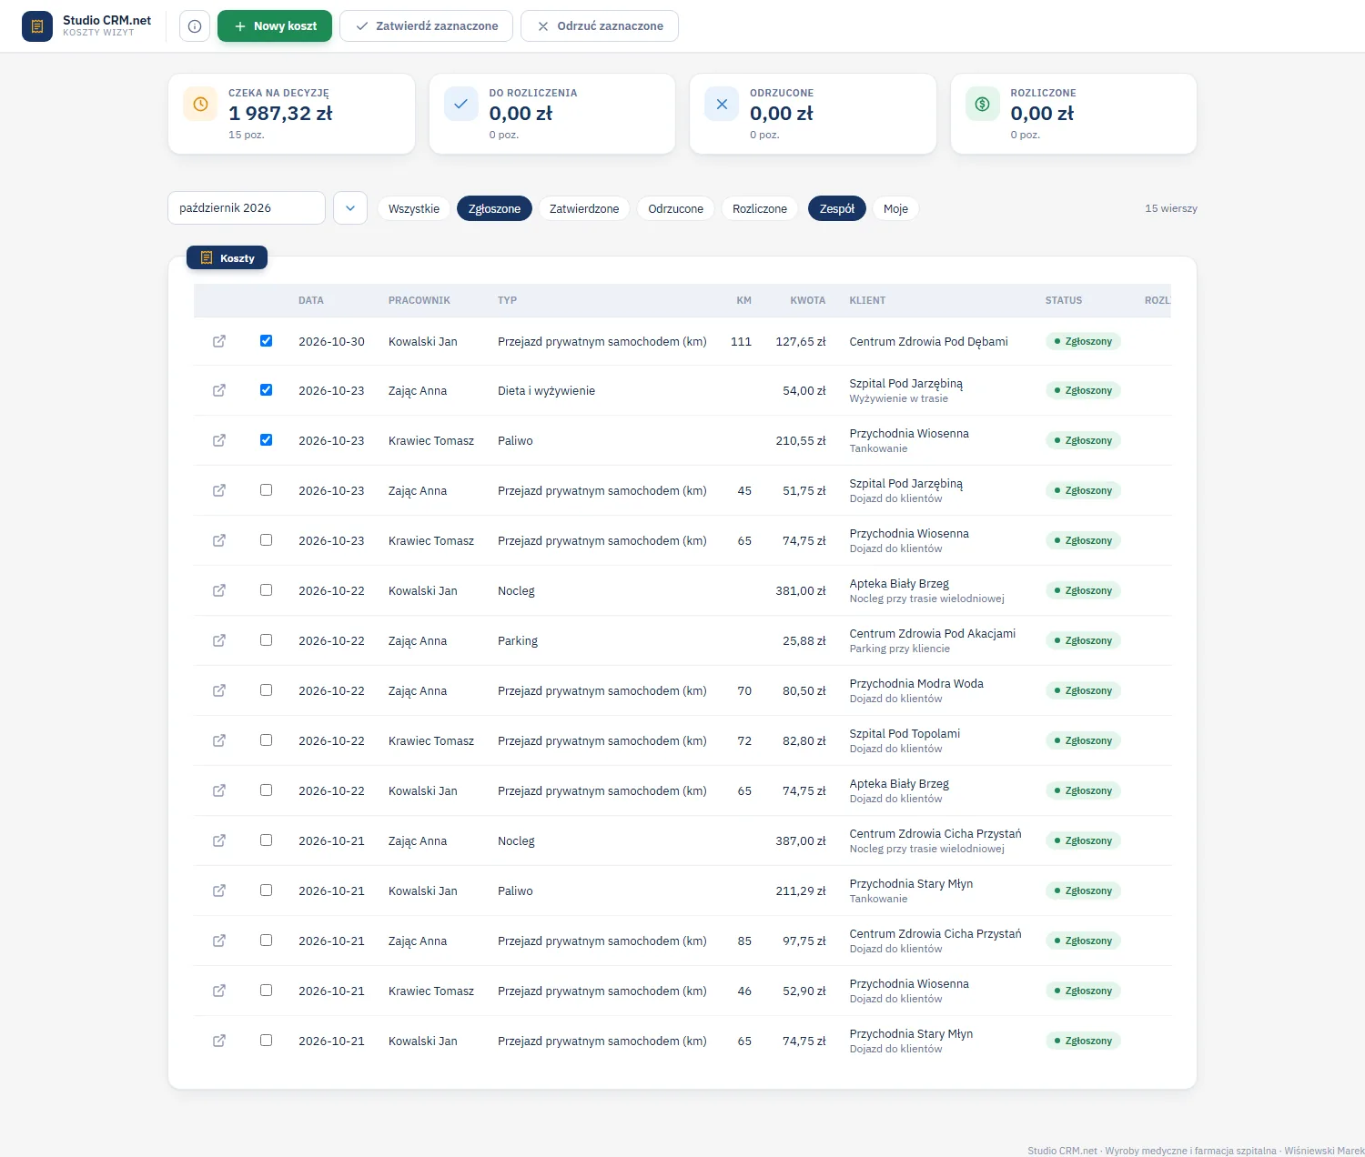The width and height of the screenshot is (1365, 1157).
Task: Open record link icon for Kowalski Jan 2026-10-30 row
Action: click(x=219, y=341)
